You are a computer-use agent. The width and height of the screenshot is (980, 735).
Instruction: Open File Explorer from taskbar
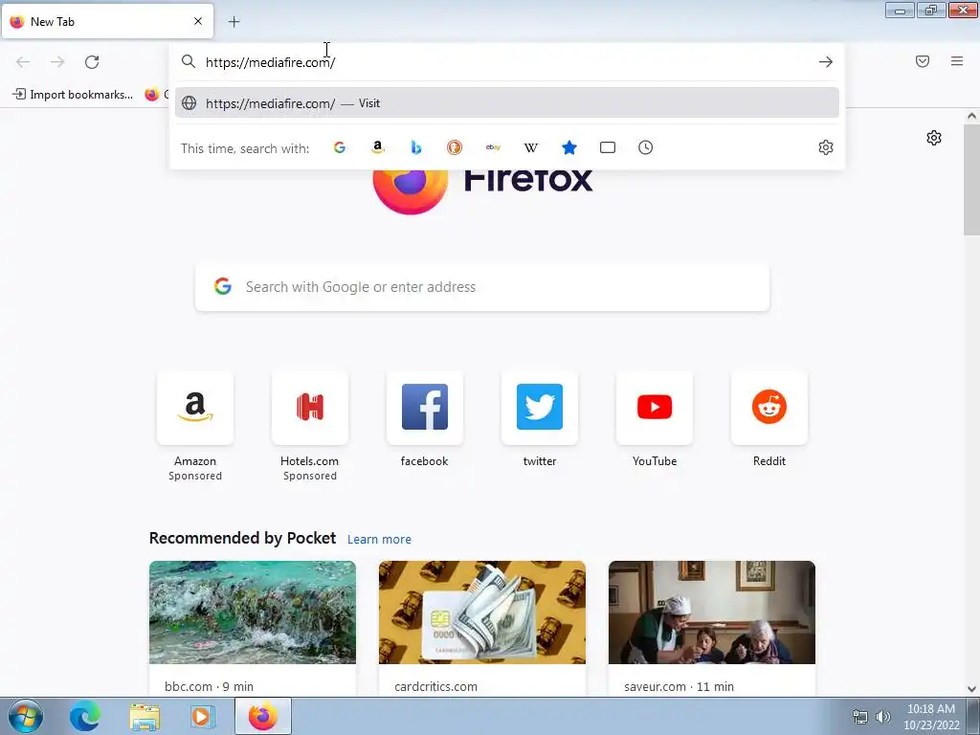point(145,717)
